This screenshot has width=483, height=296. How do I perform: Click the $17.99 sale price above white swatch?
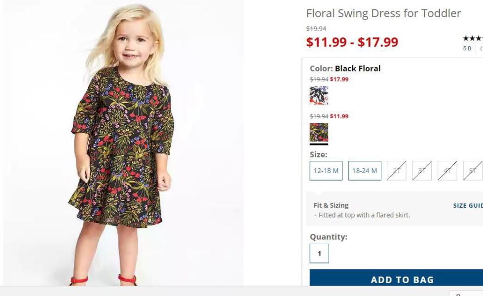[339, 79]
